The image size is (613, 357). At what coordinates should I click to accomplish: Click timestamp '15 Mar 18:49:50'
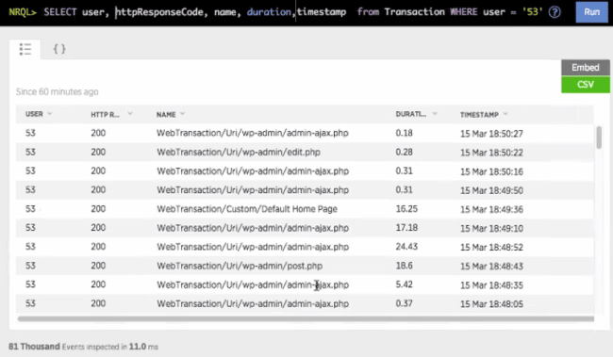491,190
